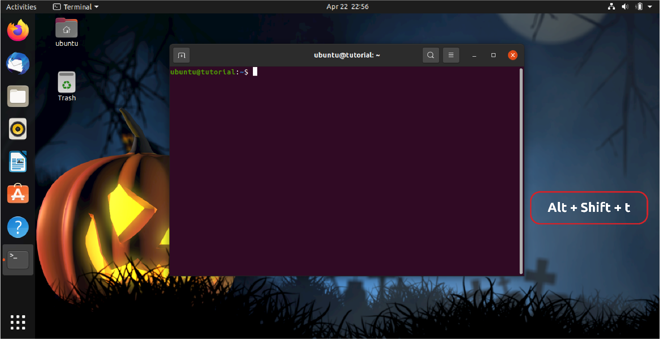660x339 pixels.
Task: Click the battery indicator icon
Action: click(639, 6)
